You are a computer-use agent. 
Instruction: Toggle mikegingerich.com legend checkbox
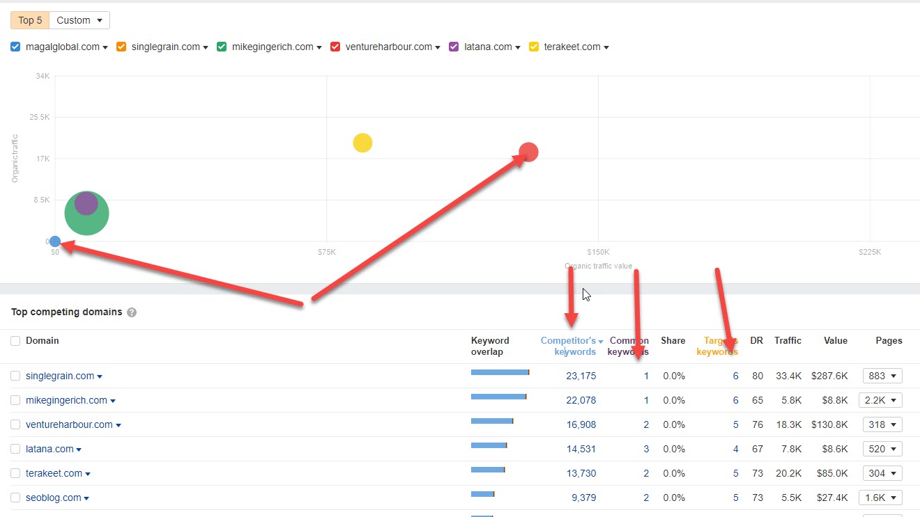222,47
